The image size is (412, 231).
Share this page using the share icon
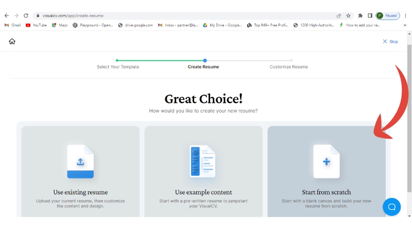pyautogui.click(x=338, y=15)
